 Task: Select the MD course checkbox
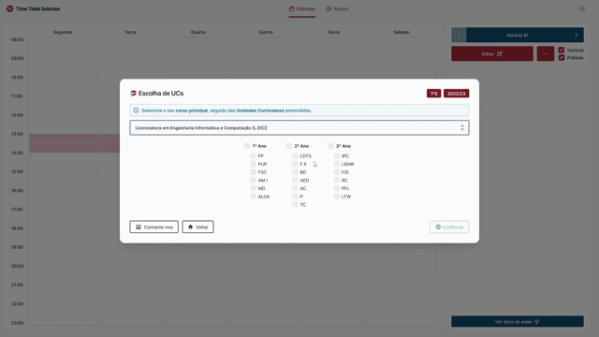[253, 188]
